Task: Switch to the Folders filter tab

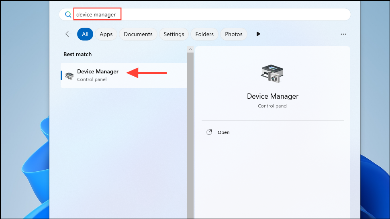Action: click(x=204, y=34)
